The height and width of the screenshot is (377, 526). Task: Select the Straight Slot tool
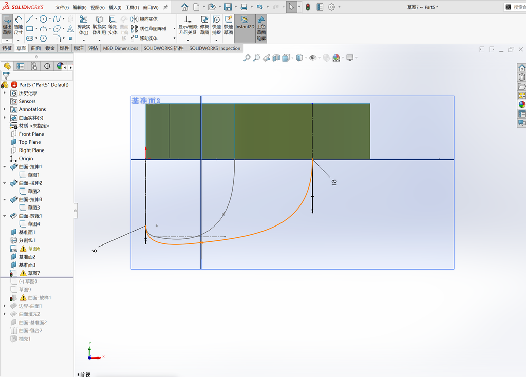click(29, 38)
